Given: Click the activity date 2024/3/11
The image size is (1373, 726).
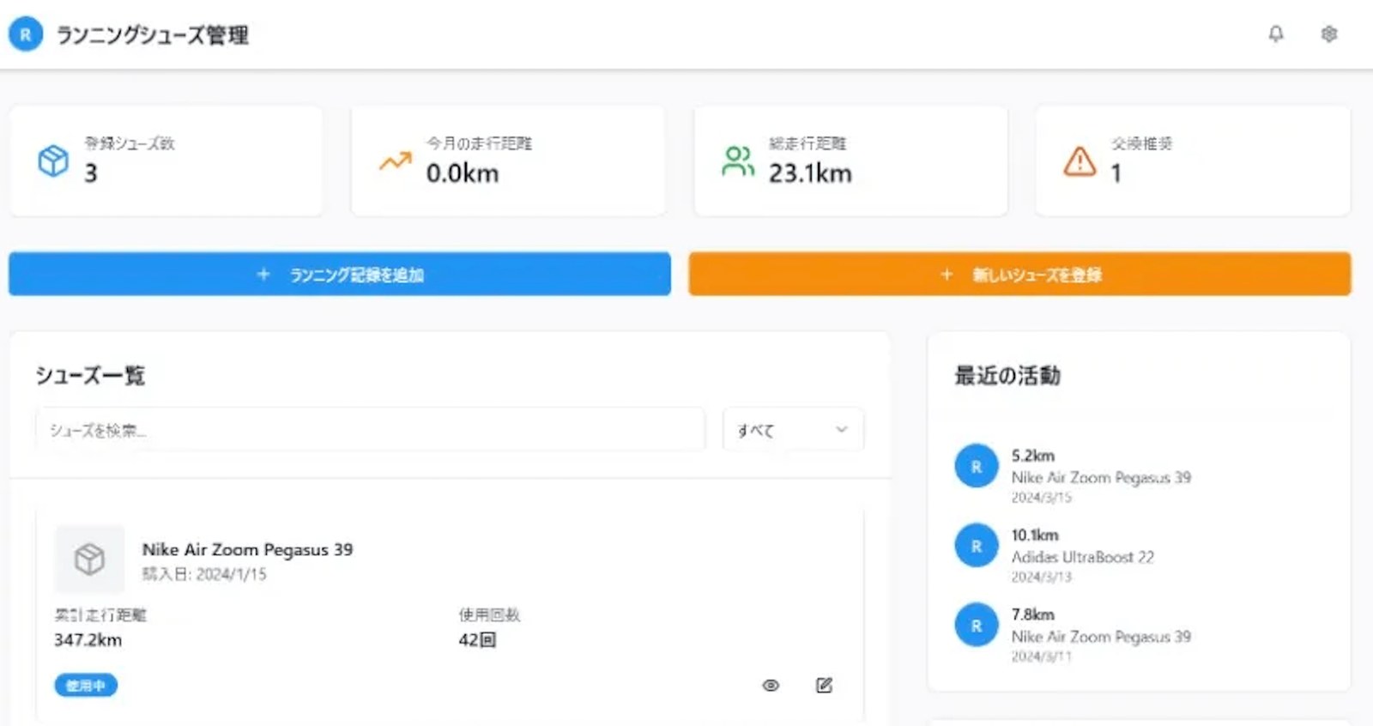Looking at the screenshot, I should 1041,656.
